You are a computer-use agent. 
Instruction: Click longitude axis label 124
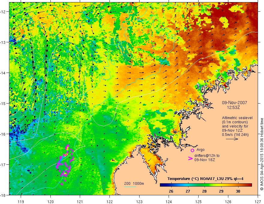pos(169,202)
